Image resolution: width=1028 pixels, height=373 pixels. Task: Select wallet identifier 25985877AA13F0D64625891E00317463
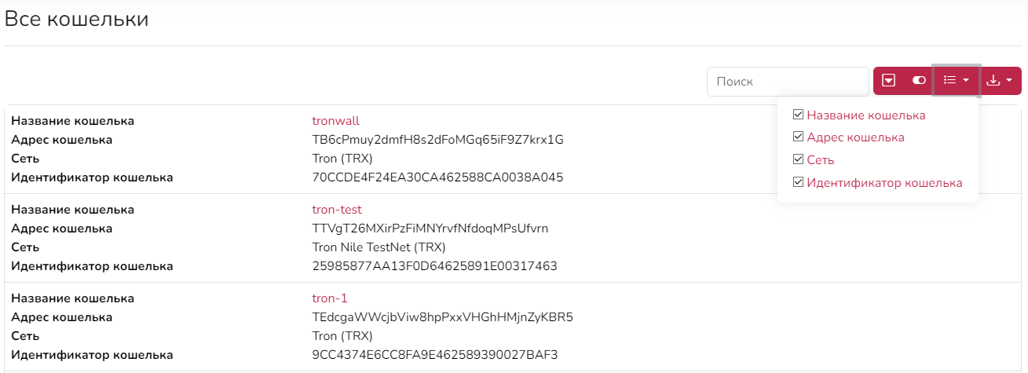coord(434,266)
